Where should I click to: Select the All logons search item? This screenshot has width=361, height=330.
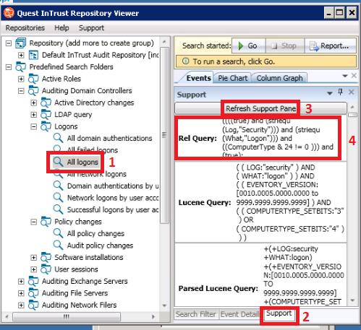tap(82, 162)
